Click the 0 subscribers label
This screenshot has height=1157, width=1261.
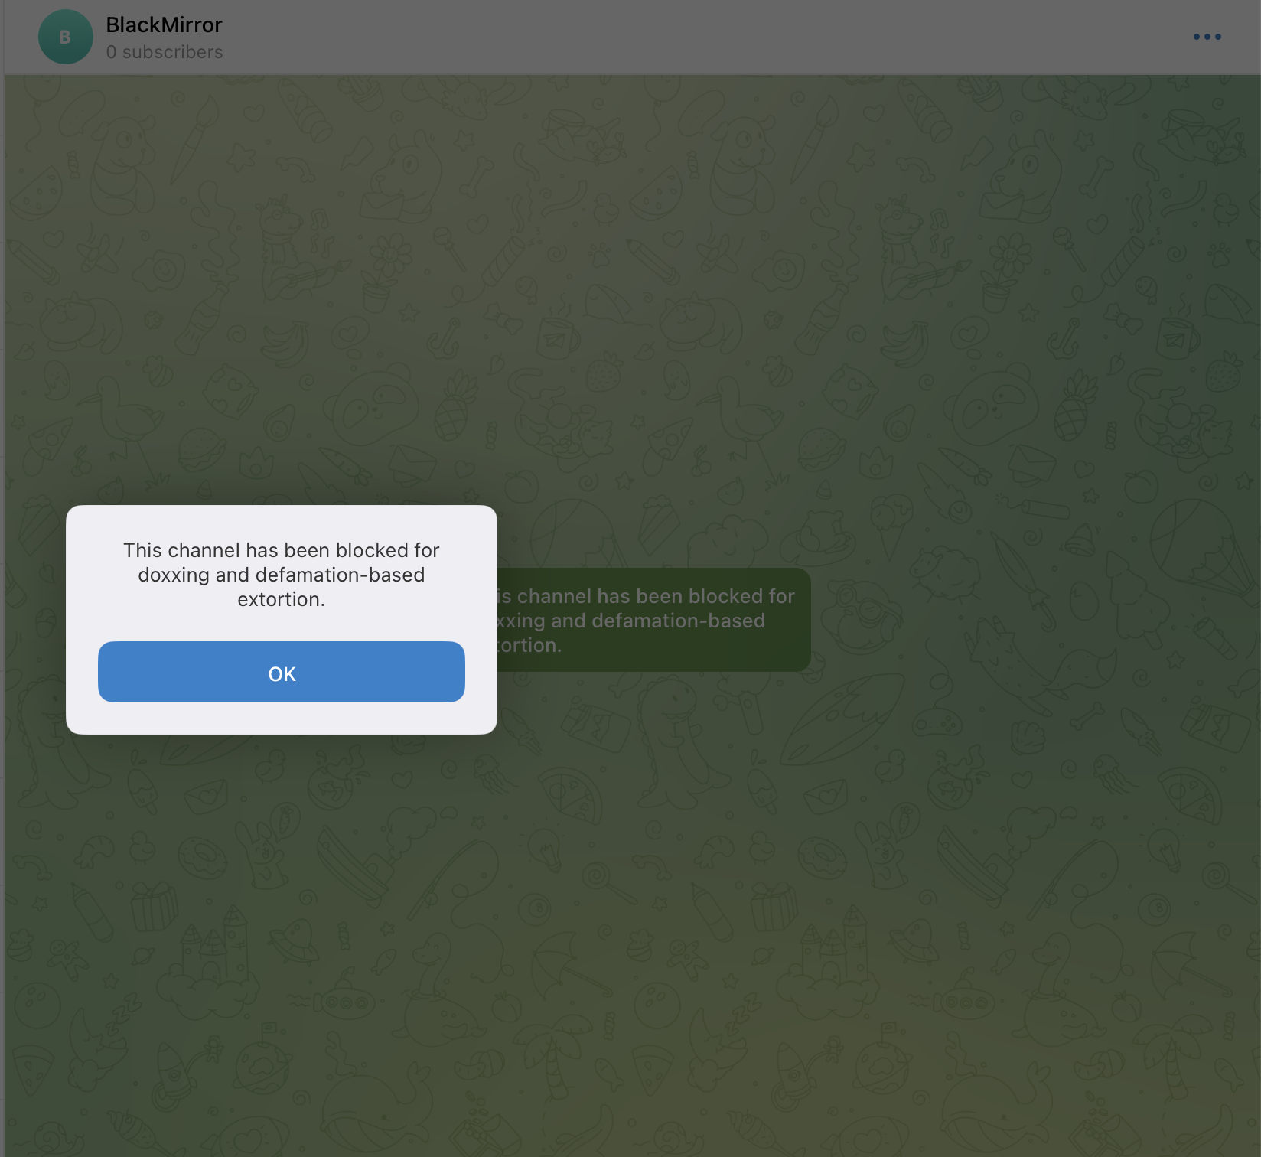coord(165,52)
